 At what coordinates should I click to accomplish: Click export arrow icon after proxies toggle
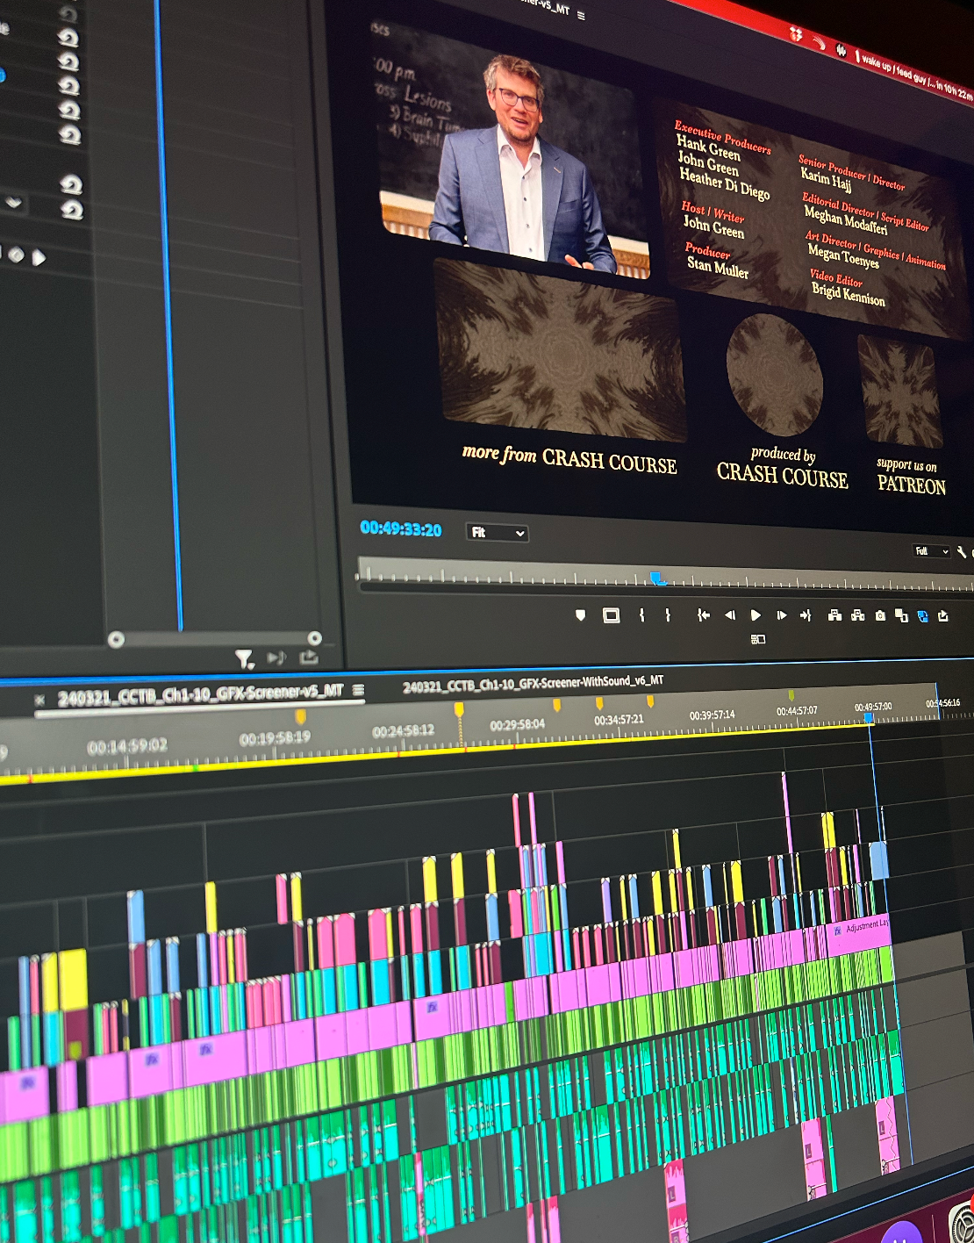pyautogui.click(x=943, y=616)
